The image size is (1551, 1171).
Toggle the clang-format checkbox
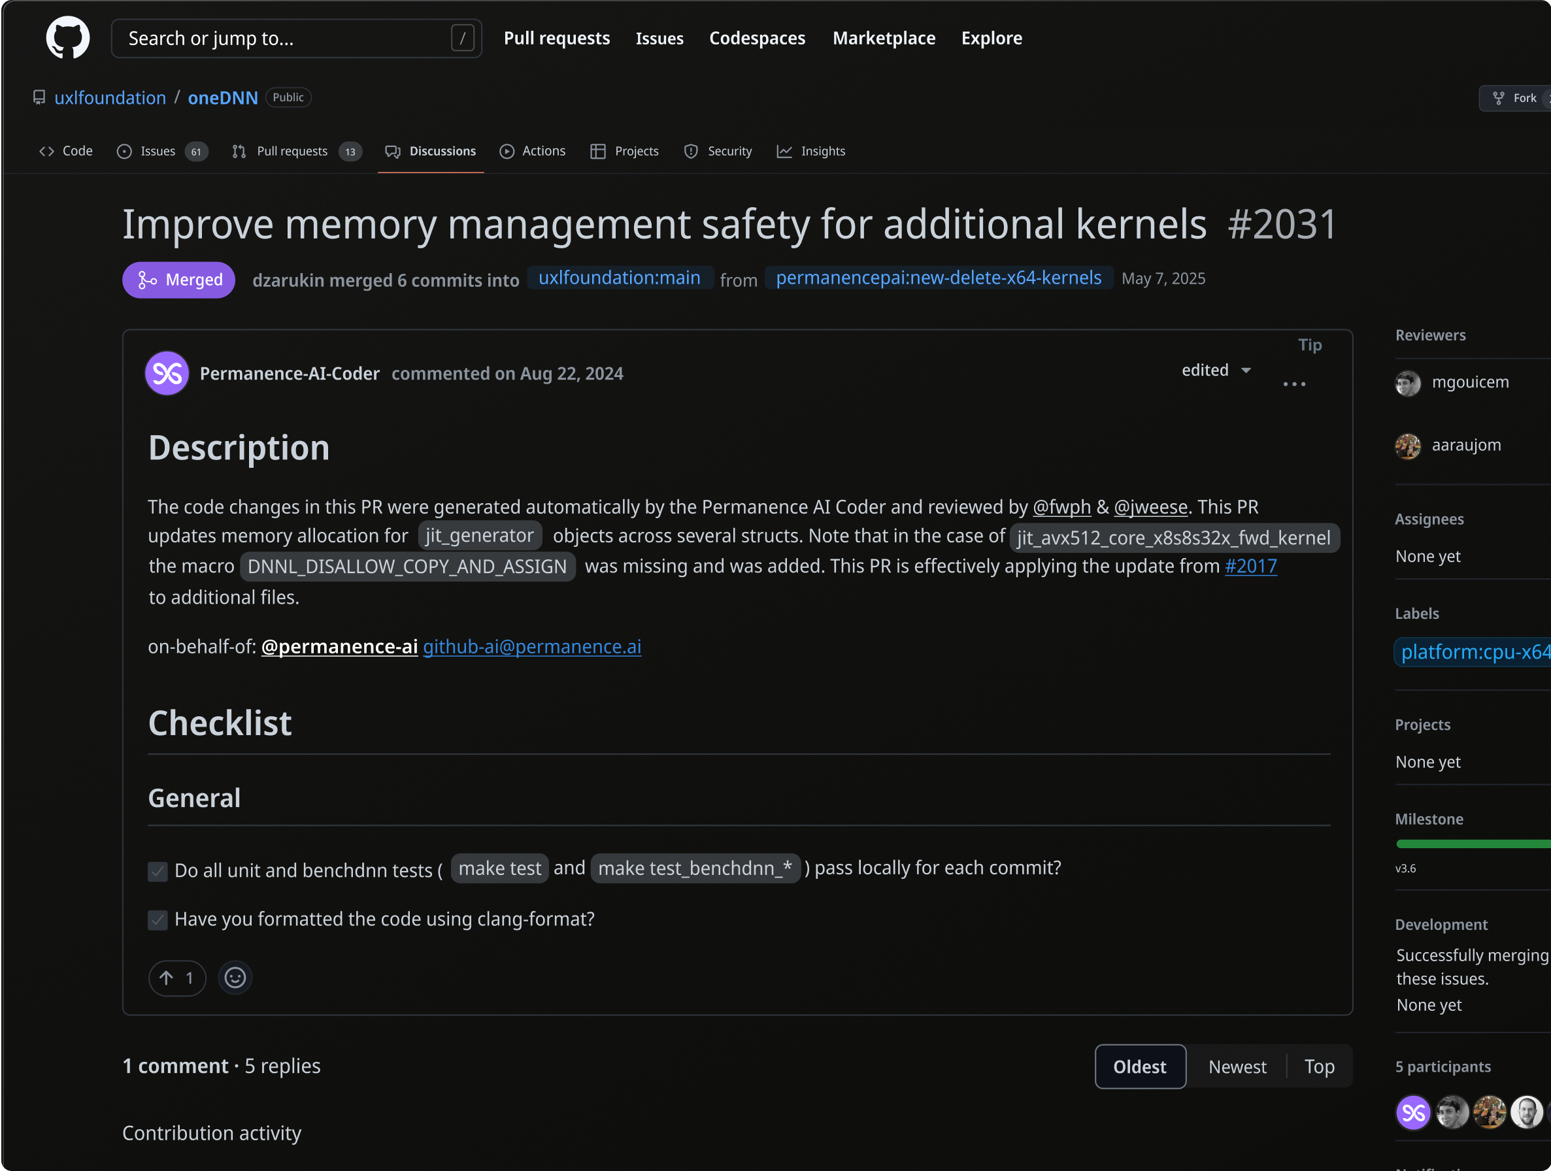click(158, 920)
